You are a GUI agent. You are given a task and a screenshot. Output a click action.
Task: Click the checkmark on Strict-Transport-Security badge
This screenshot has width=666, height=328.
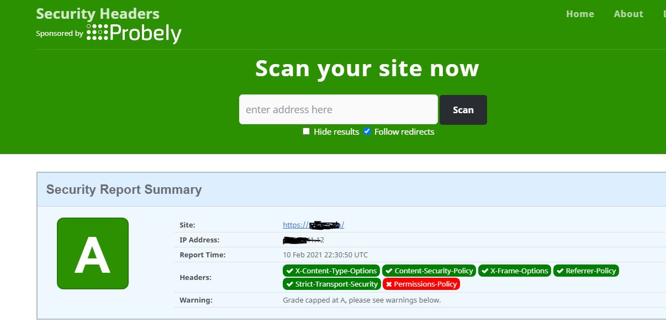click(290, 284)
